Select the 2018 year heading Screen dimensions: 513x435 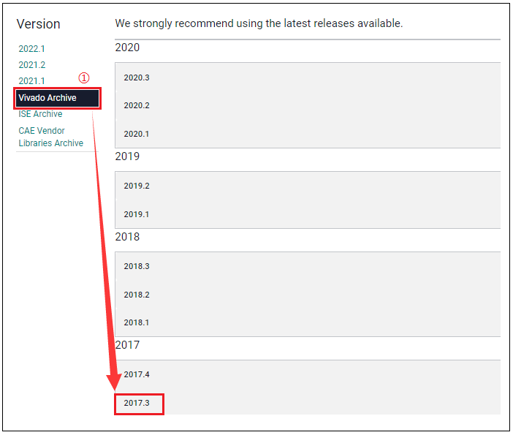[x=127, y=237]
